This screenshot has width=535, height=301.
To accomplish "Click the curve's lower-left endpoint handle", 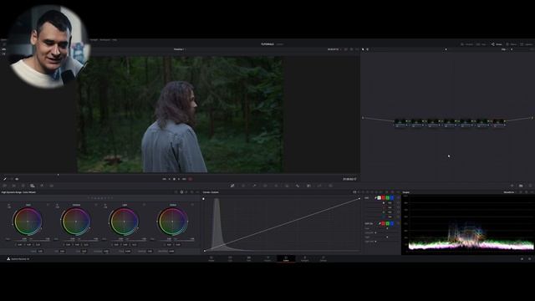I will [x=204, y=251].
